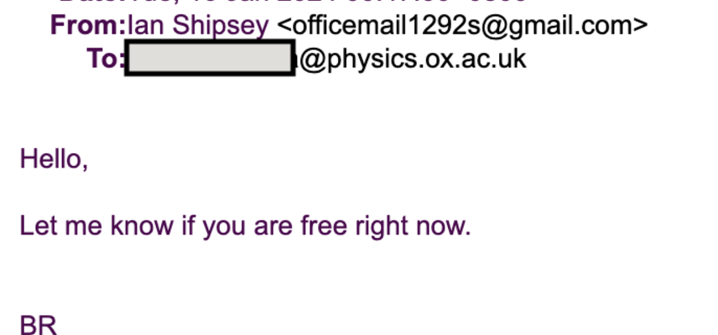Click the word if in the message sentence
The width and height of the screenshot is (718, 335).
(x=188, y=226)
